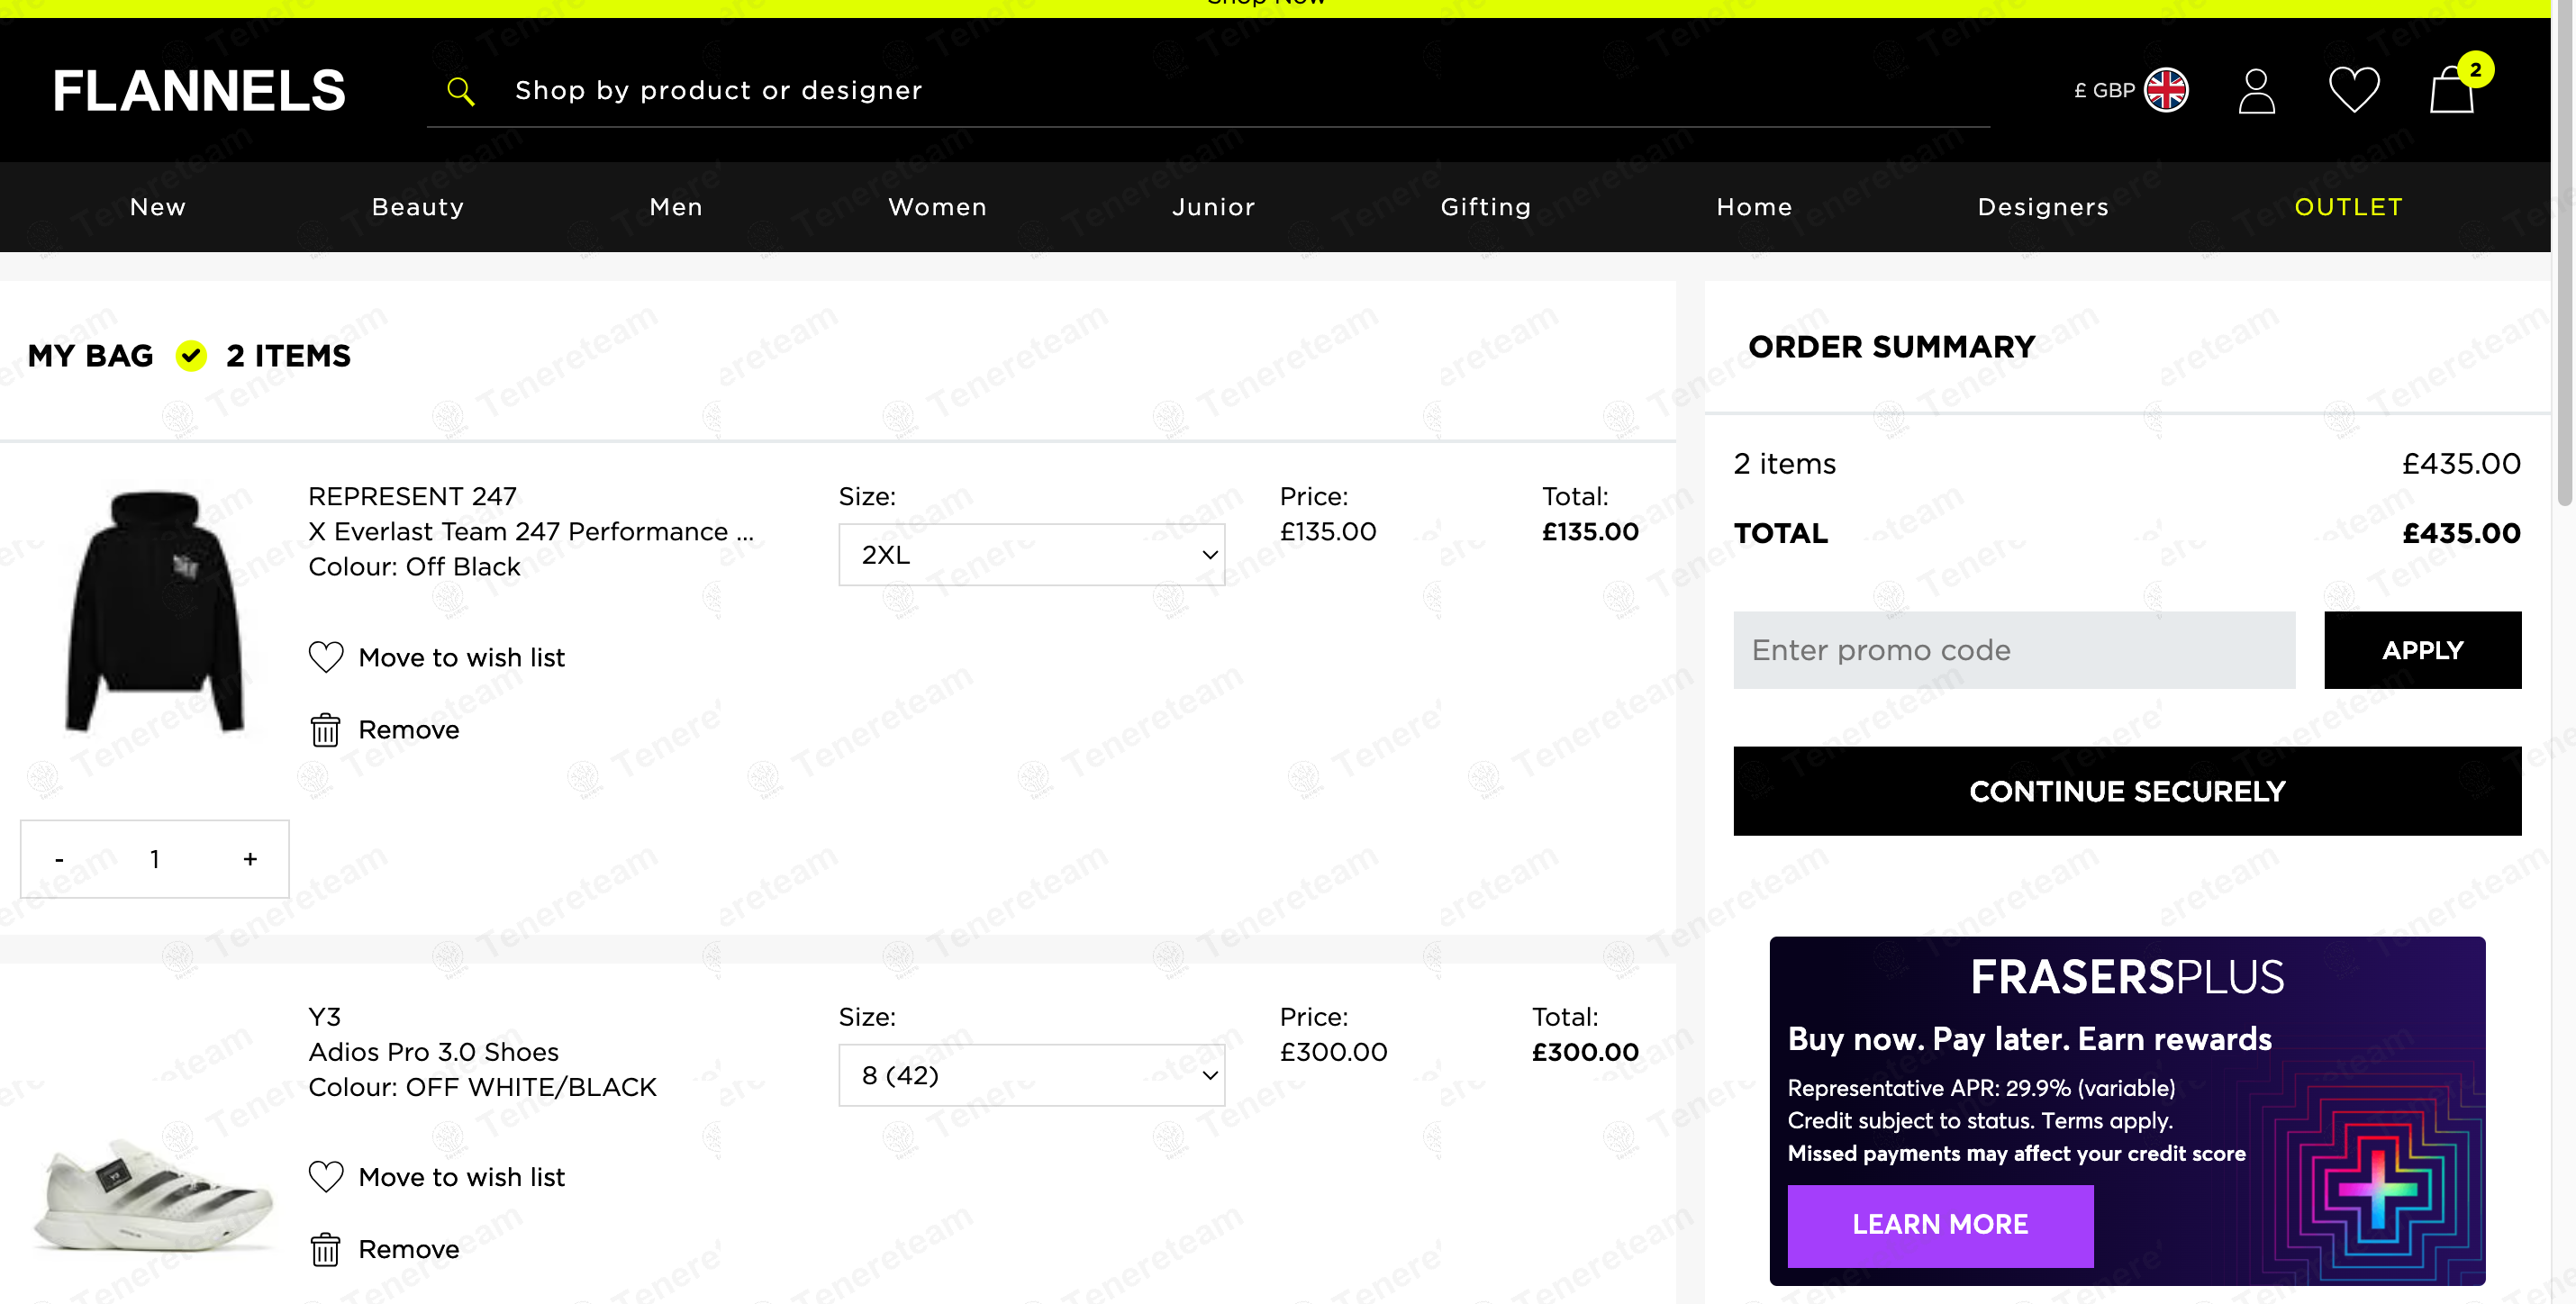Move Adios Pro shoes to wish list
The image size is (2576, 1304).
[x=461, y=1177]
